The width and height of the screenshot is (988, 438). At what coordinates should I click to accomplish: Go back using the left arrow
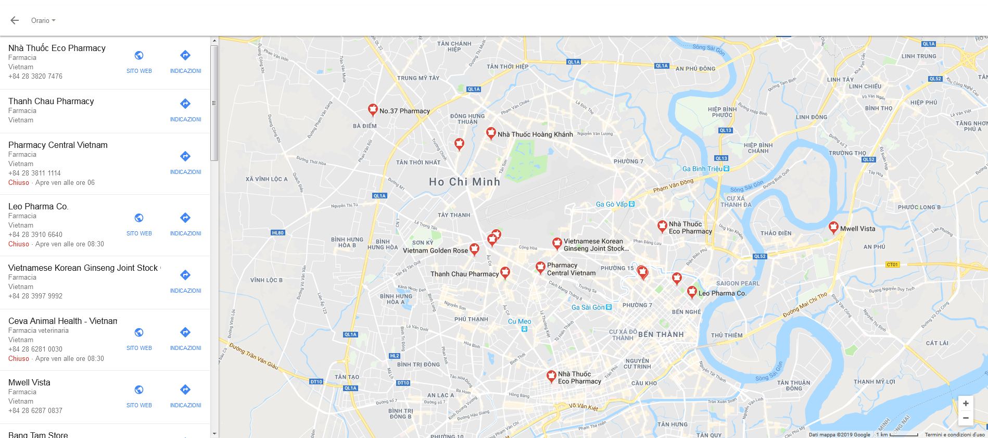point(15,20)
